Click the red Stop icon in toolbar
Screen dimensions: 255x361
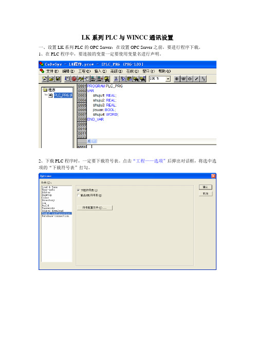pos(74,79)
